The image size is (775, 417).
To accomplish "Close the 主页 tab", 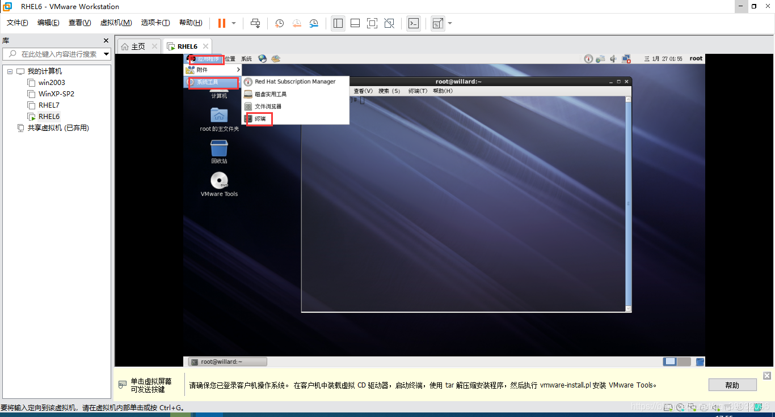I will [154, 46].
